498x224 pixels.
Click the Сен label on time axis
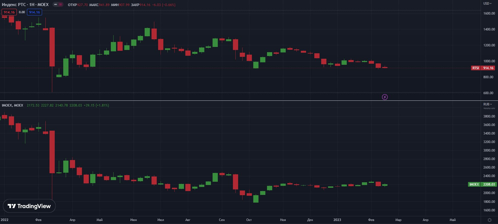[x=222, y=220]
